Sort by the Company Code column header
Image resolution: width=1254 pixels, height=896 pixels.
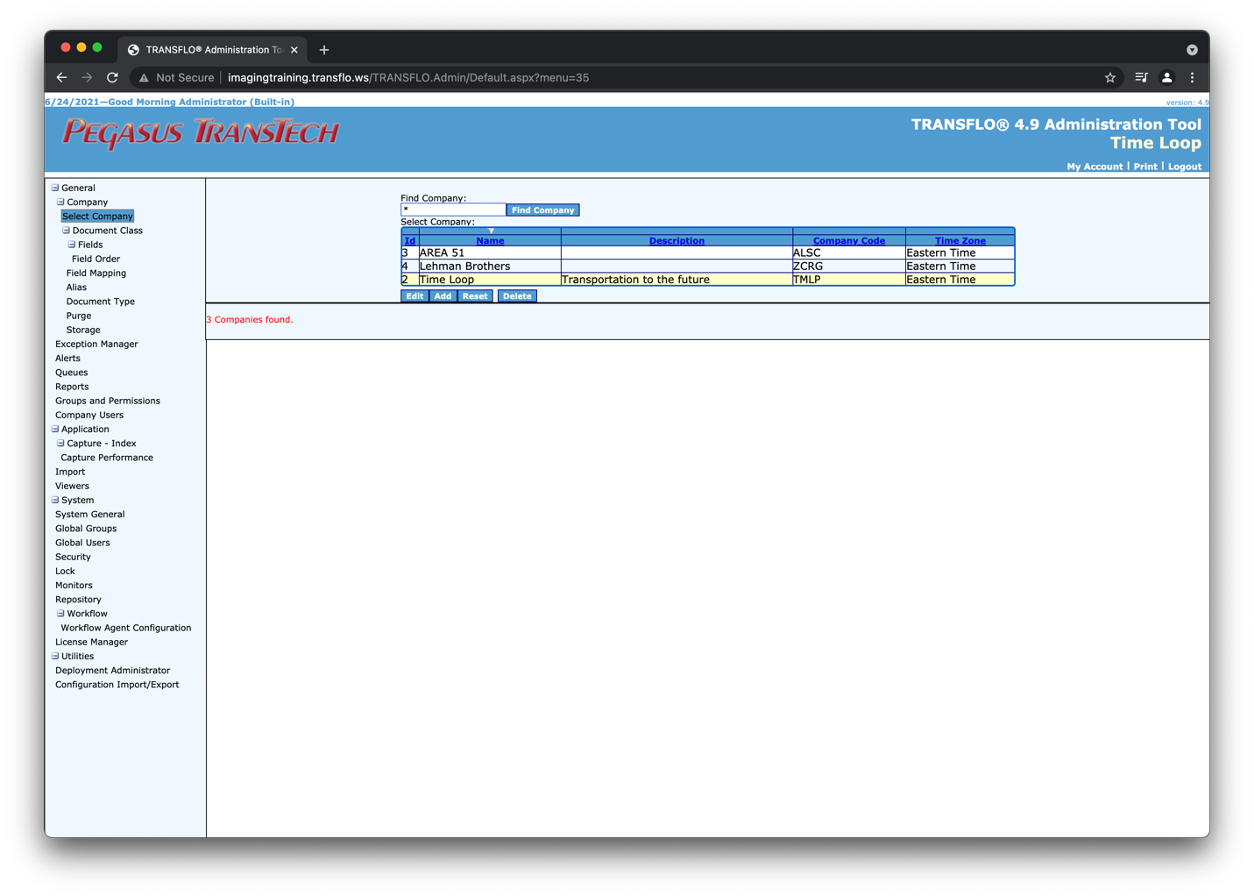(x=849, y=241)
